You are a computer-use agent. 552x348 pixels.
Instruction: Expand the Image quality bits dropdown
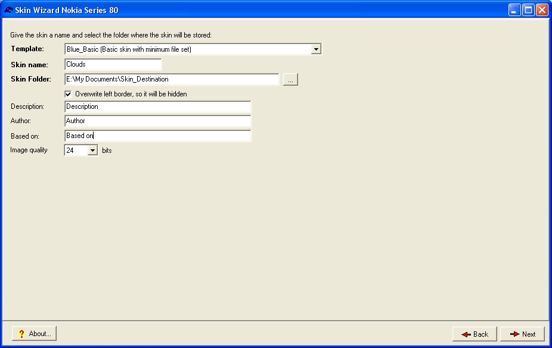click(92, 151)
